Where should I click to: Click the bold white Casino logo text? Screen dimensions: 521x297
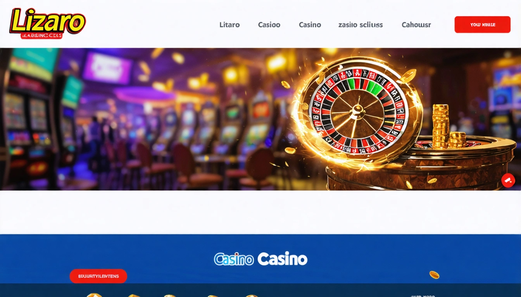point(282,259)
